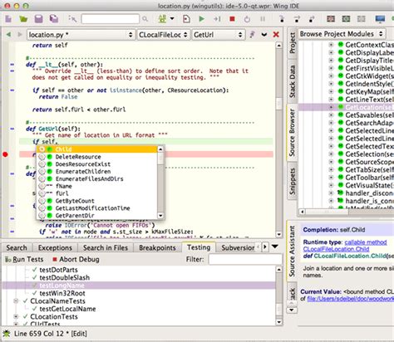The image size is (394, 342).
Task: Open the CLocalFileLocation.Child link
Action: pos(336,249)
